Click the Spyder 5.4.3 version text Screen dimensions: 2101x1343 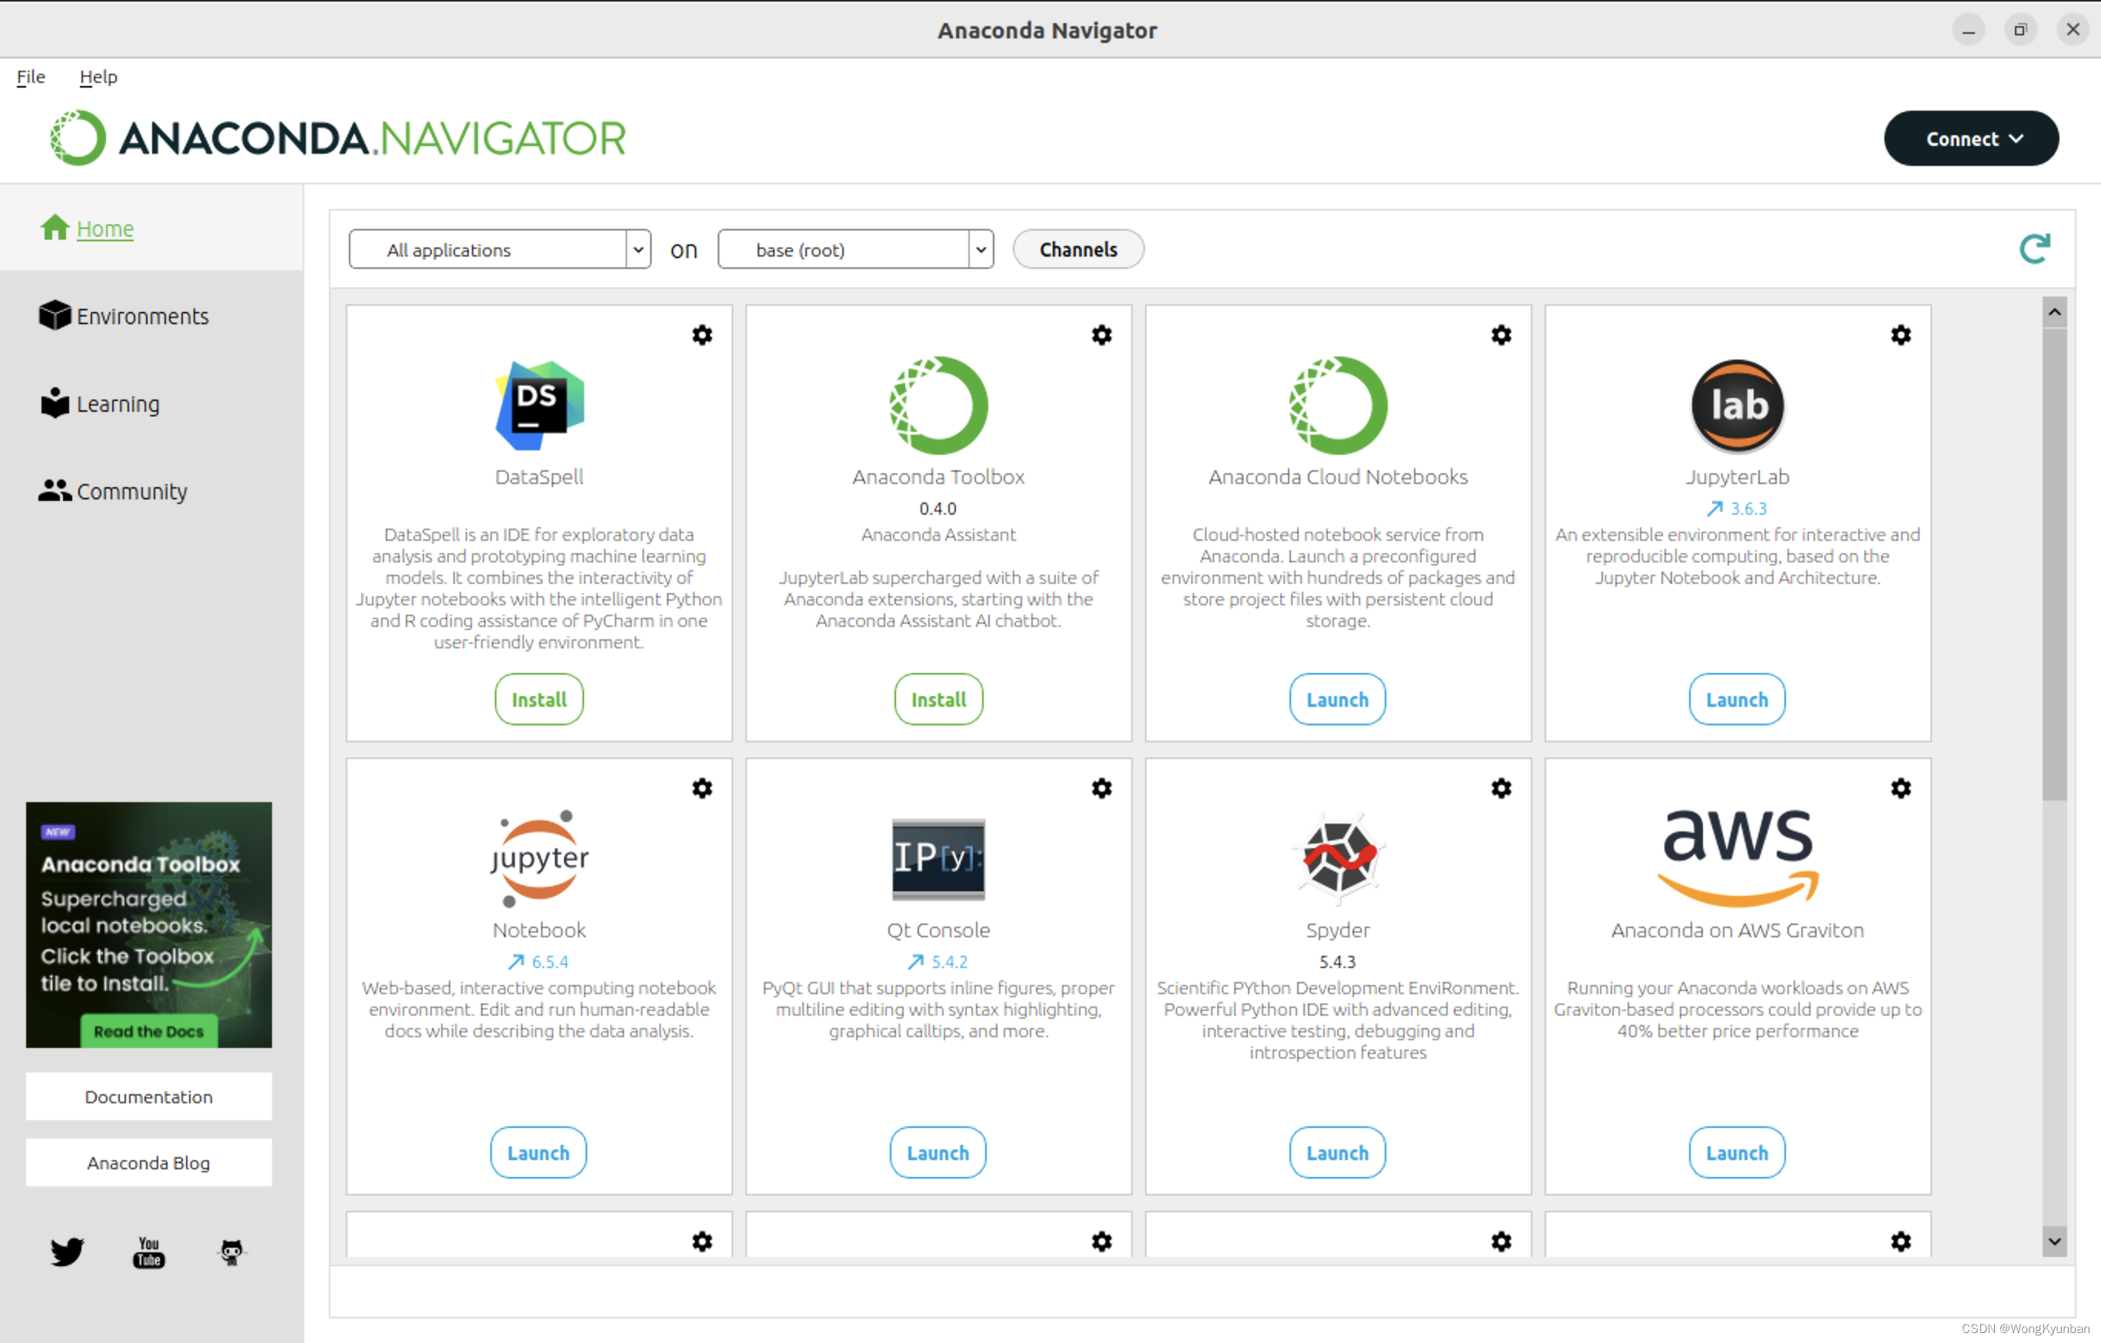click(1338, 962)
